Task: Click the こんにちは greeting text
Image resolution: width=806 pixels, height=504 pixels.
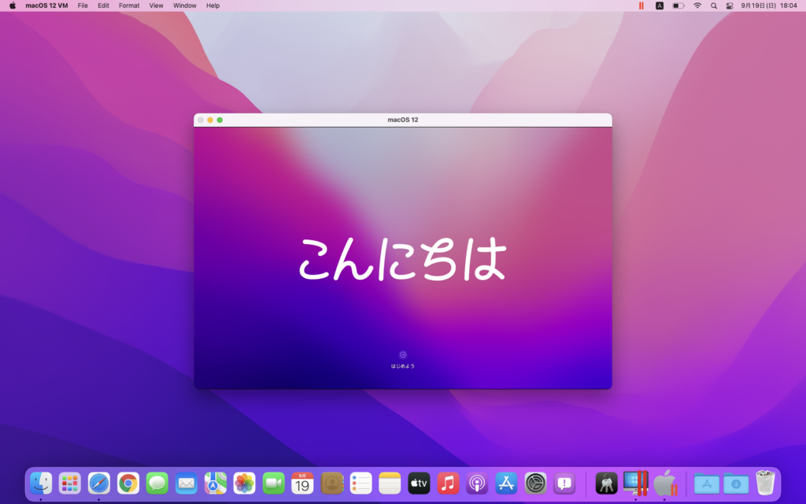Action: tap(402, 259)
